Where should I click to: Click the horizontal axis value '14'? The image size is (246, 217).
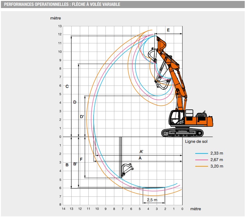click(x=64, y=209)
